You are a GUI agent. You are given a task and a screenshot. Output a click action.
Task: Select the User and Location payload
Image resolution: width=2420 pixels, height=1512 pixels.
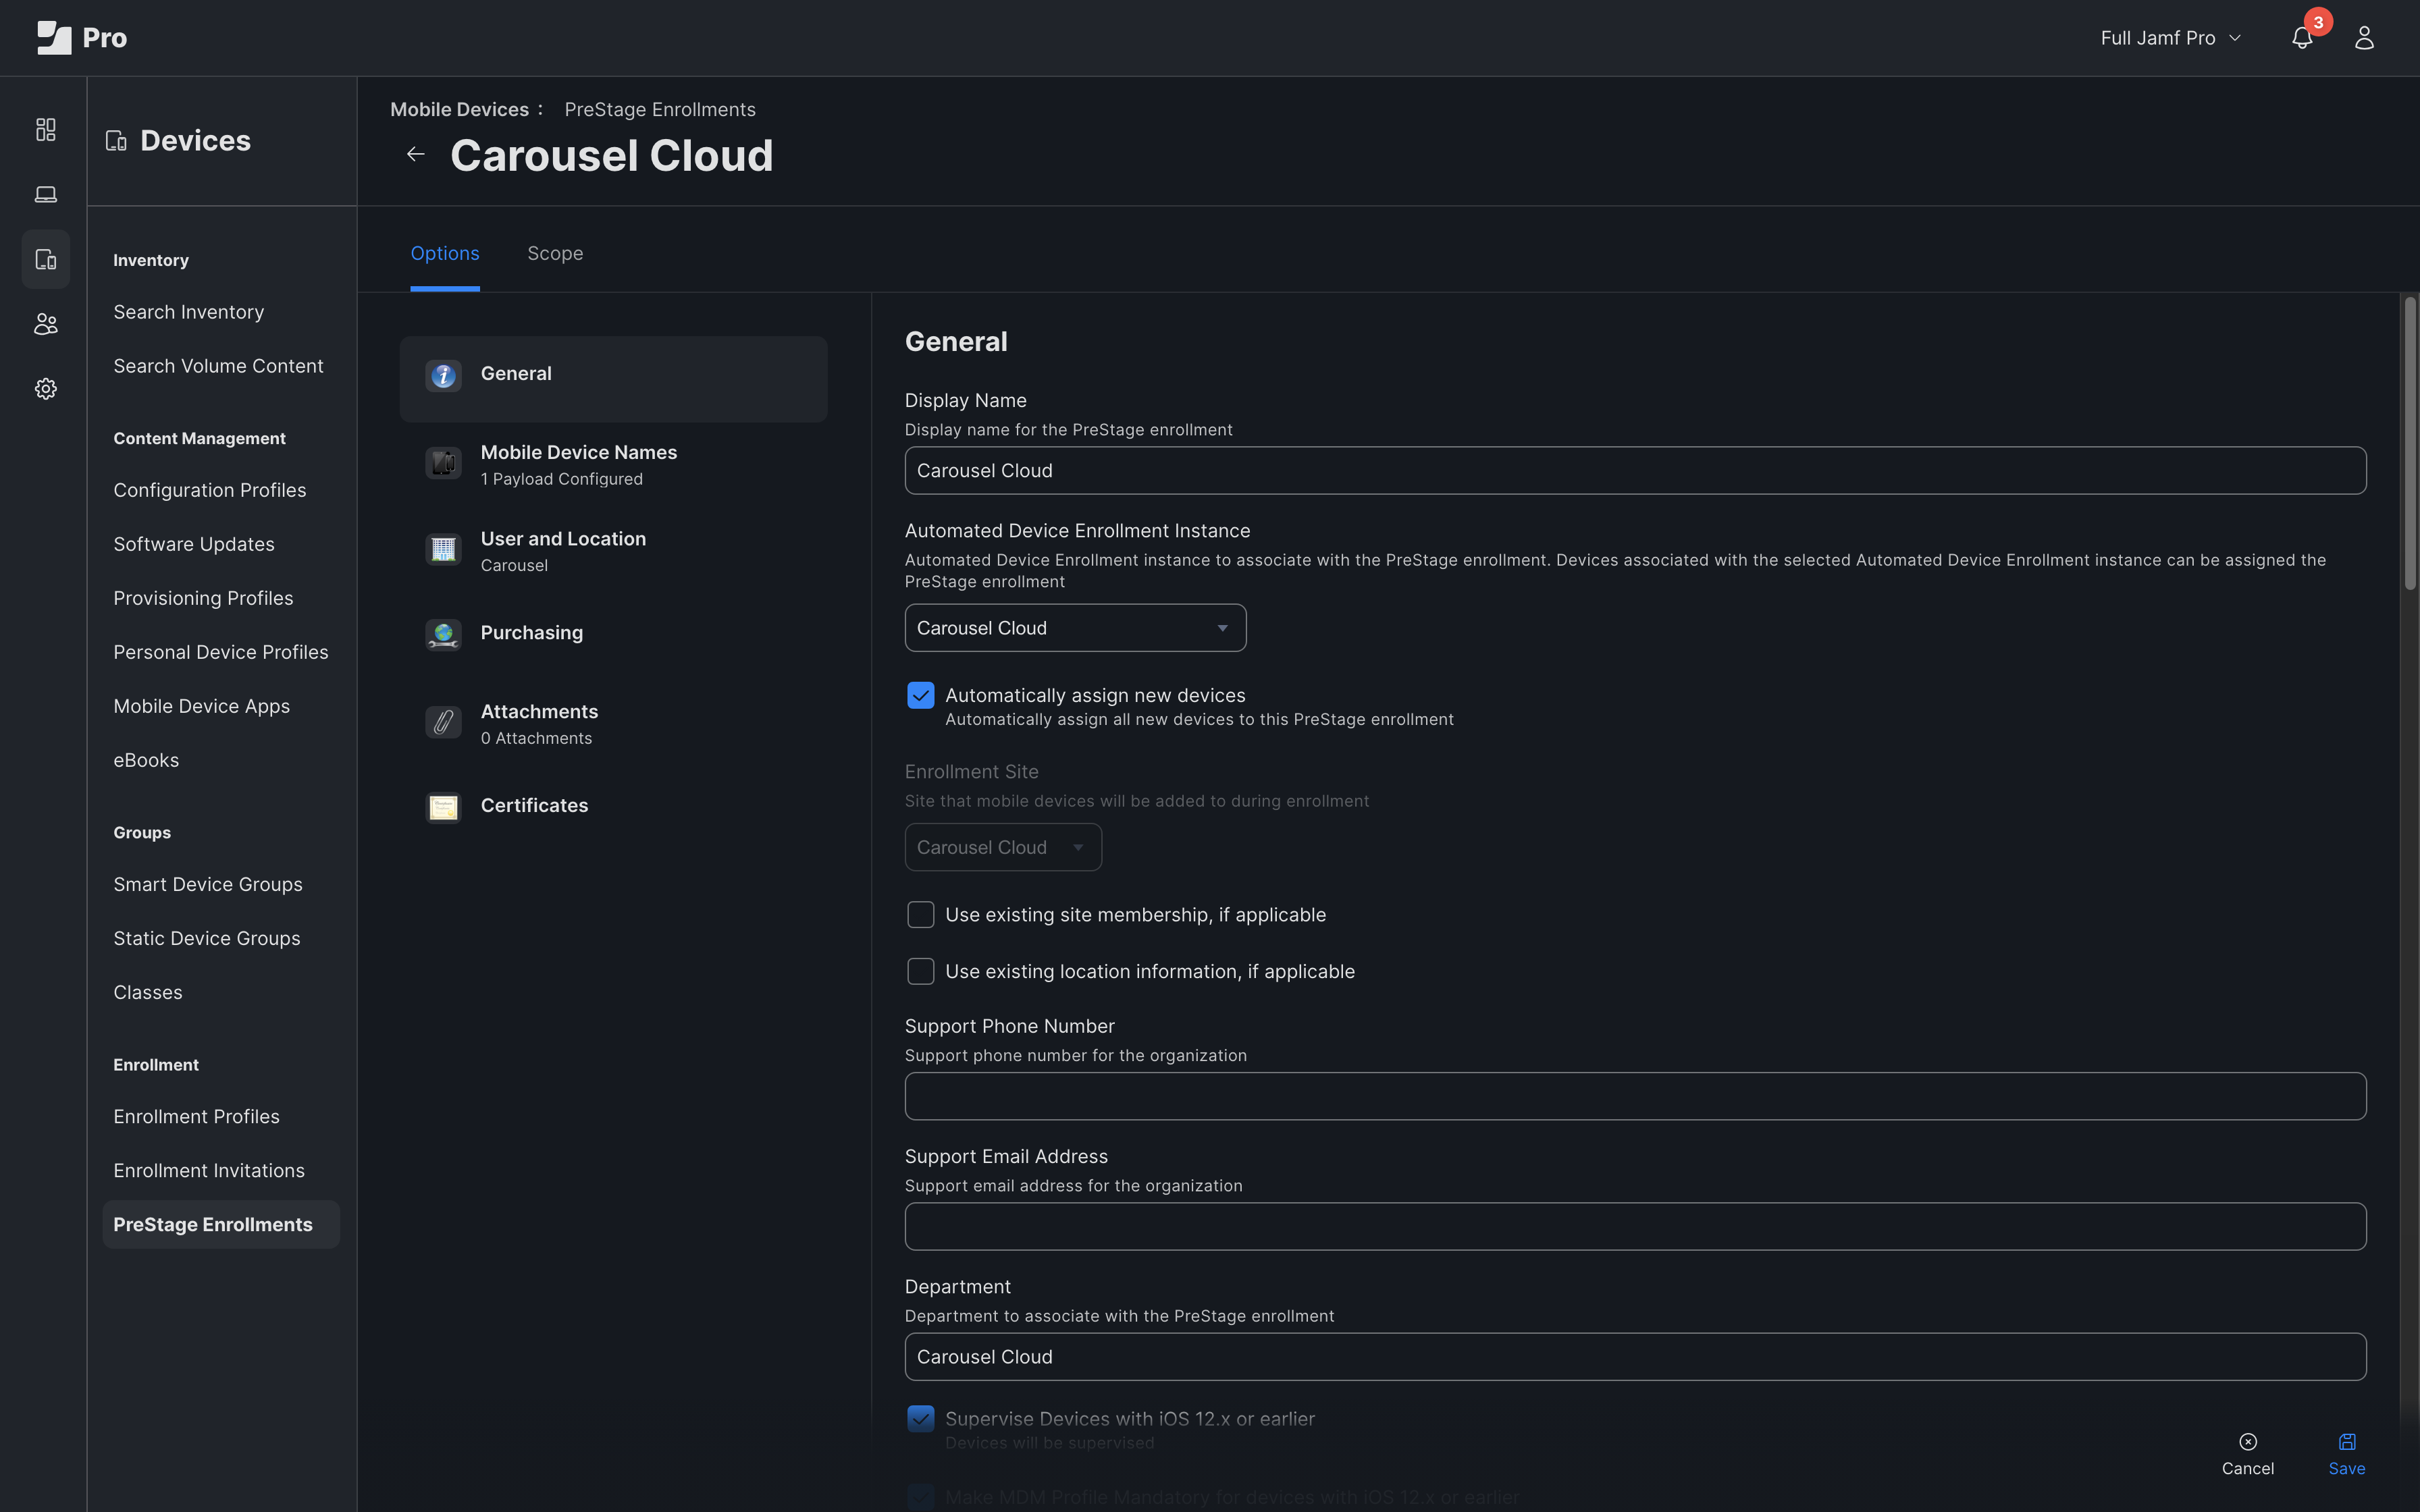613,551
